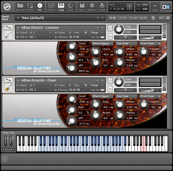
Task: Click the panic exclamation button
Action: point(129,7)
